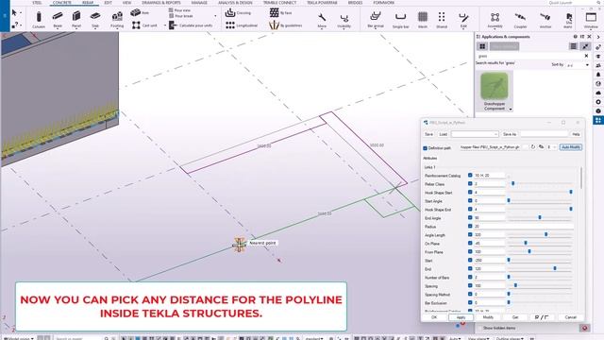Image resolution: width=604 pixels, height=340 pixels.
Task: Select the Longitudinal rebar tool
Action: [x=242, y=25]
